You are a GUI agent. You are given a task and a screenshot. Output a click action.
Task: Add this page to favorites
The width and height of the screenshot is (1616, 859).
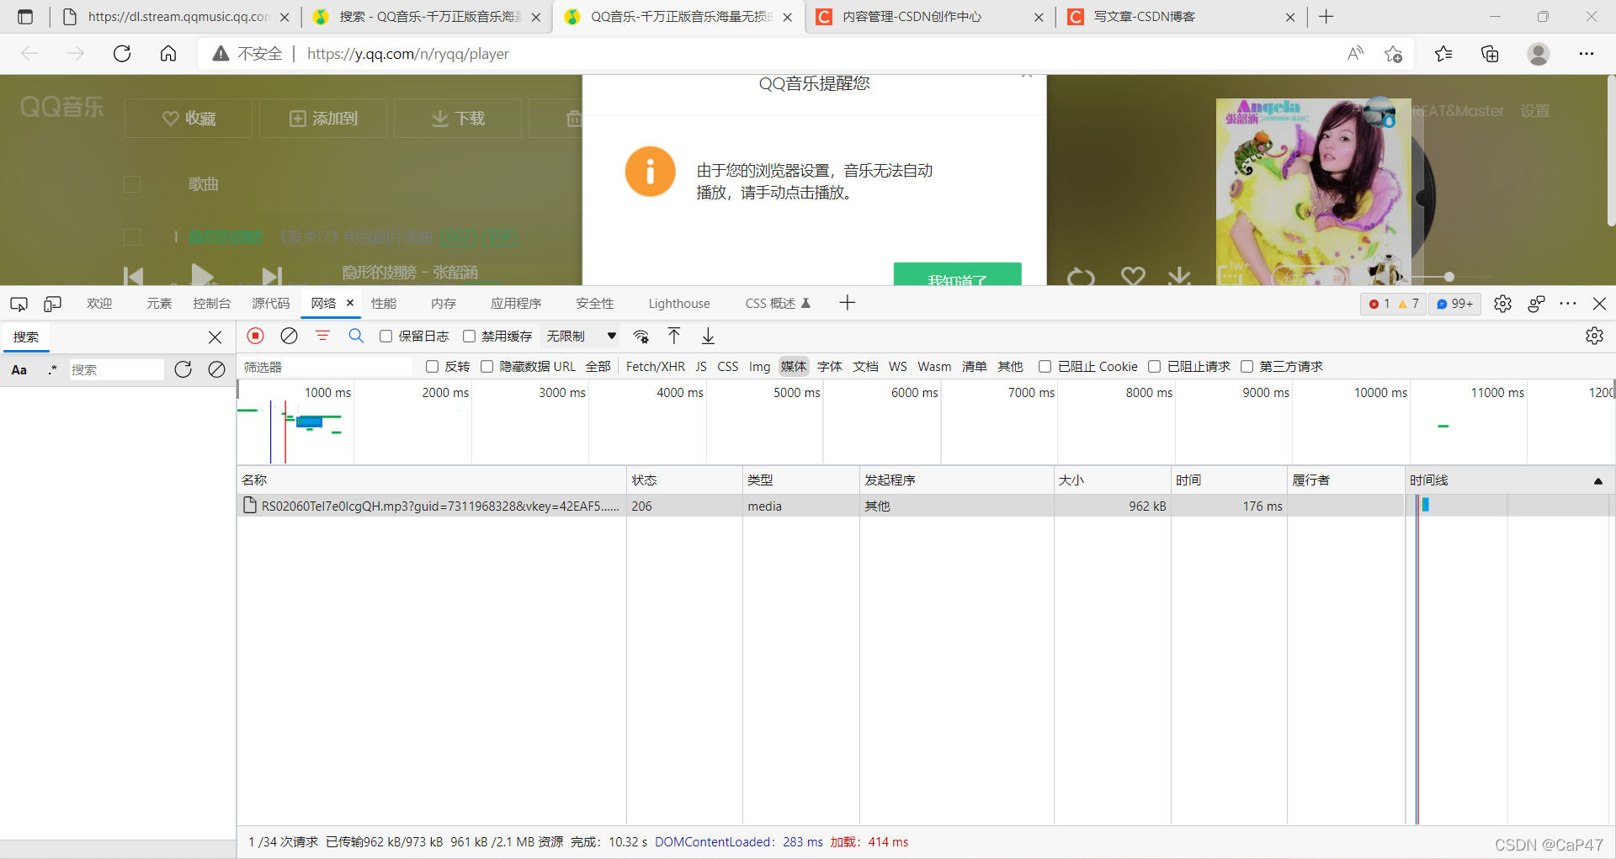coord(1393,54)
